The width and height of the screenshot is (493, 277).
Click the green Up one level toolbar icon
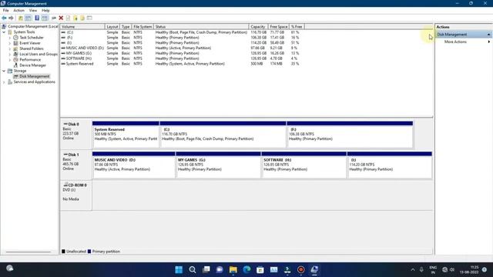tap(21, 18)
